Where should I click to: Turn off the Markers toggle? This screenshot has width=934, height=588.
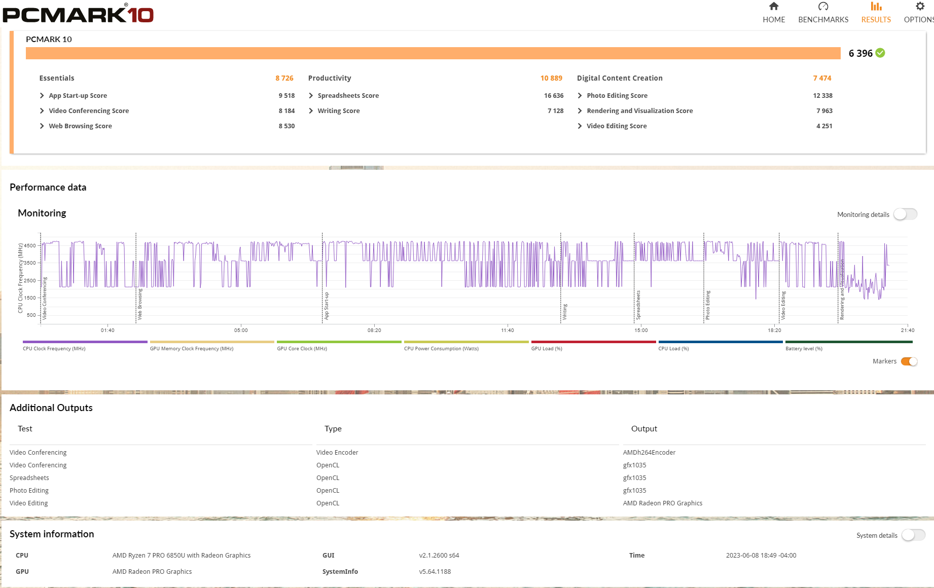909,361
